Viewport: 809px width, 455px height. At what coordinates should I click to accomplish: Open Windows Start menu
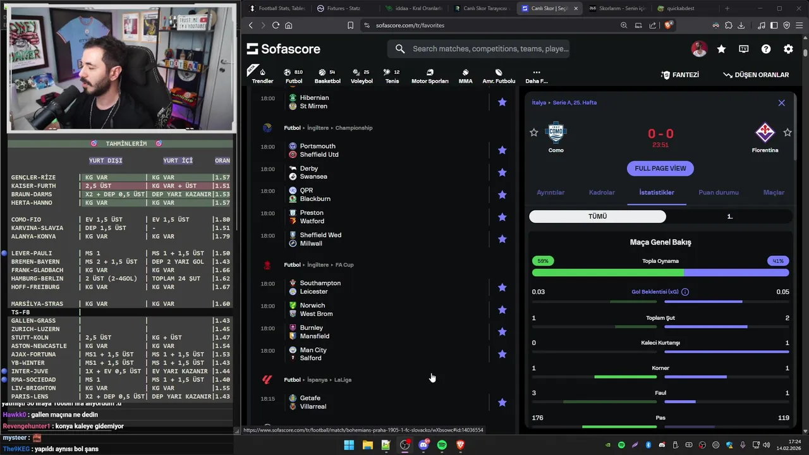point(349,445)
